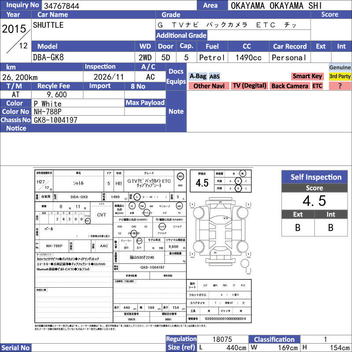Screen dimensions: 352x352
Task: Select the grade text G TVナビ バックカメラ
Action: tap(202, 25)
